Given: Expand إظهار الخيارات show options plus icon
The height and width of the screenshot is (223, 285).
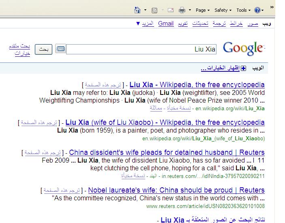Looking at the screenshot, I should point(243,69).
